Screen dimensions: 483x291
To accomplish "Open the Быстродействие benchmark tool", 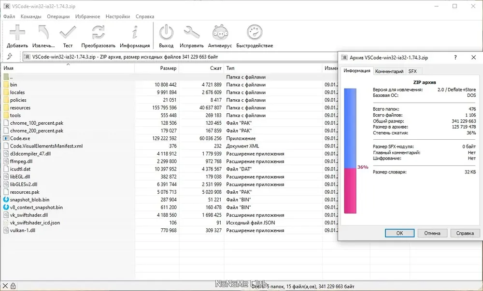I will click(255, 32).
